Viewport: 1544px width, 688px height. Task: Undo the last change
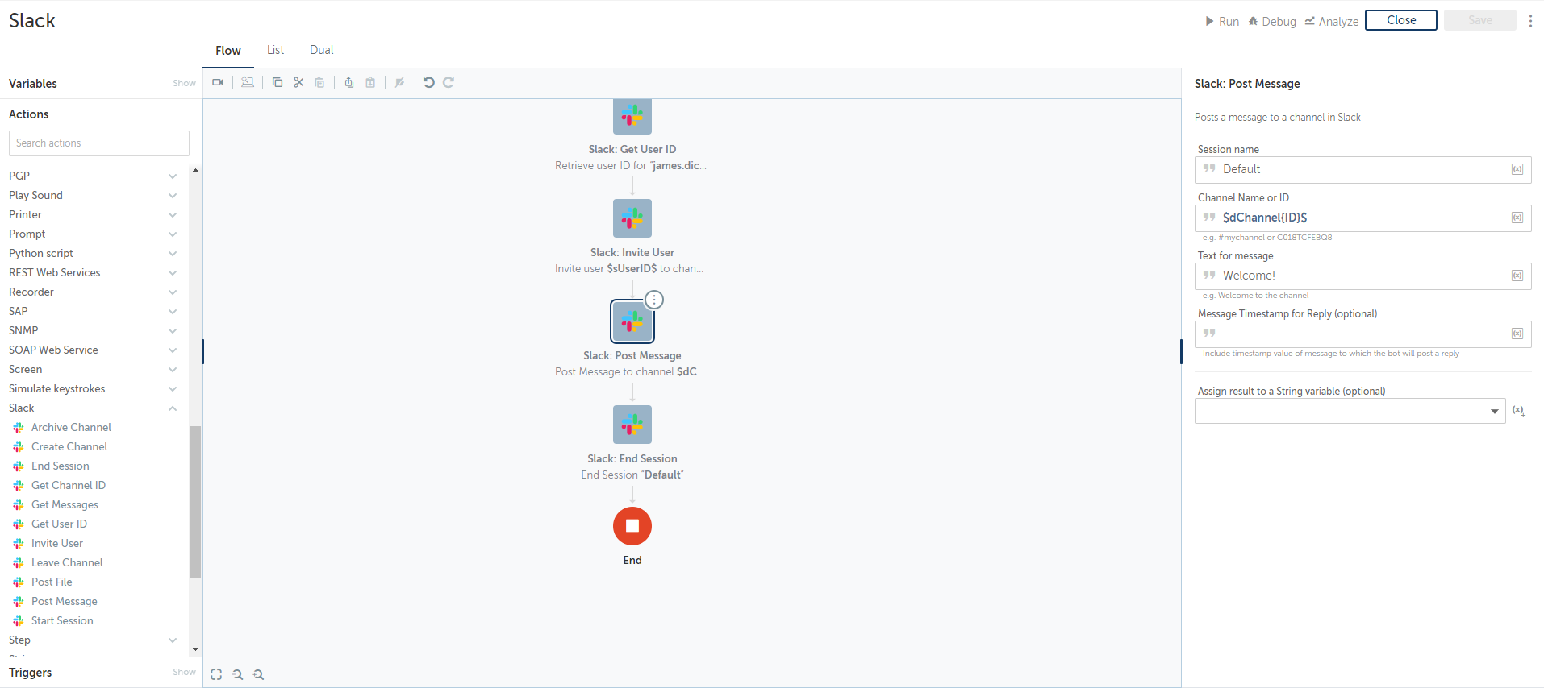pyautogui.click(x=429, y=82)
